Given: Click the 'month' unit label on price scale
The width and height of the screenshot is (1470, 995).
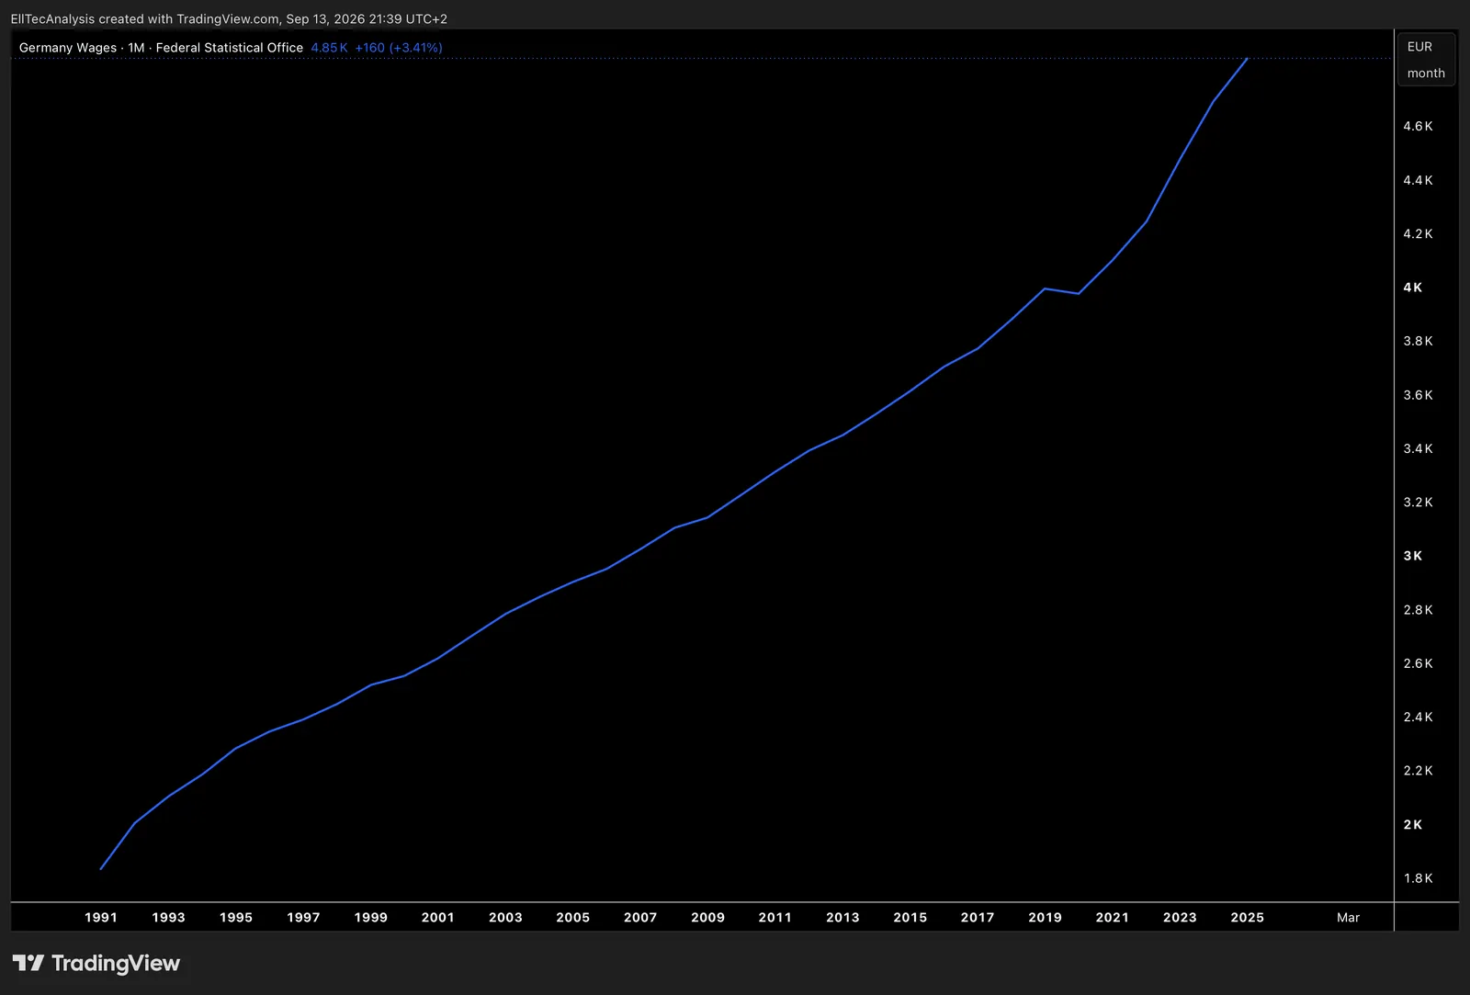Looking at the screenshot, I should [1426, 73].
